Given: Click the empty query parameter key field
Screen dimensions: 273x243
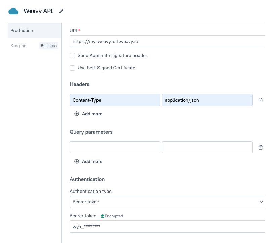Looking at the screenshot, I should [115, 147].
